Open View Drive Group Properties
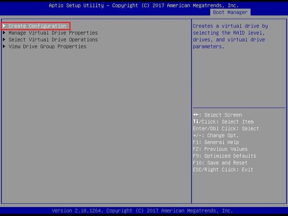The image size is (288, 216). [x=47, y=46]
